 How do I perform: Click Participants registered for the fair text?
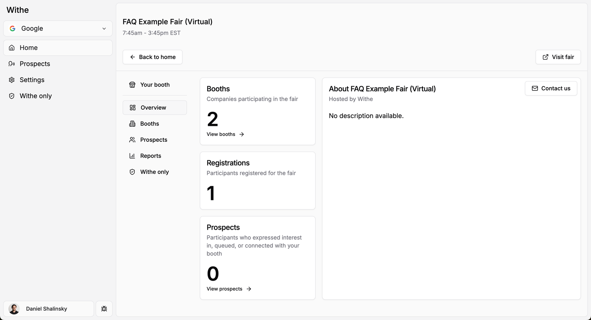[x=251, y=173]
